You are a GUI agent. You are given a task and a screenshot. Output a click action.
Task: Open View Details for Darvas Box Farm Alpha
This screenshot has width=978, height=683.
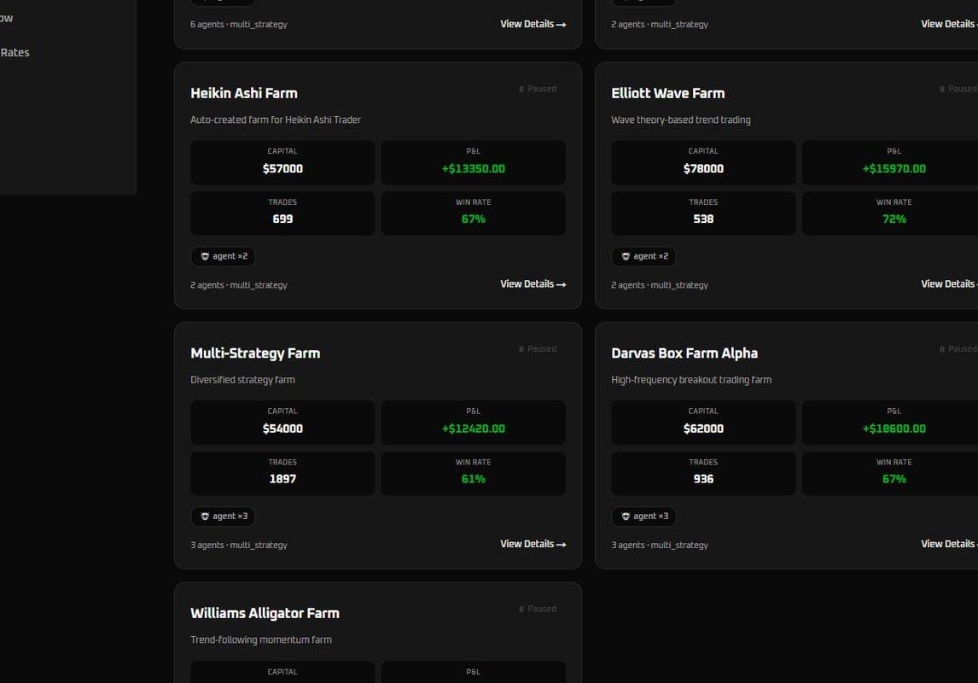949,544
